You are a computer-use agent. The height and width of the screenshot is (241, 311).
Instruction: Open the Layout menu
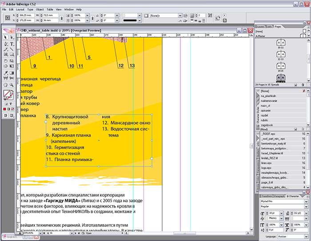20,9
